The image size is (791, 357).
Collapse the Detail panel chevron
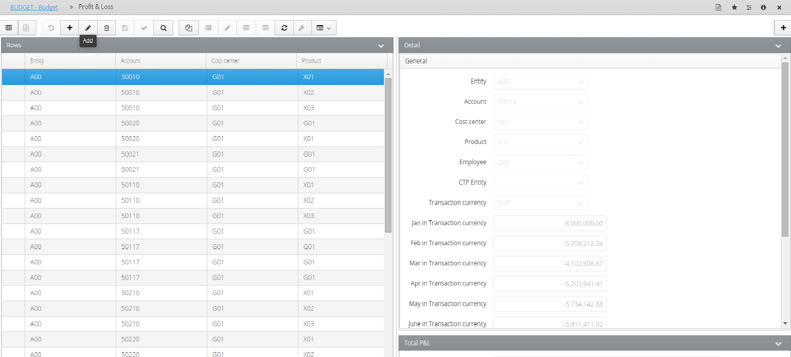[x=778, y=46]
